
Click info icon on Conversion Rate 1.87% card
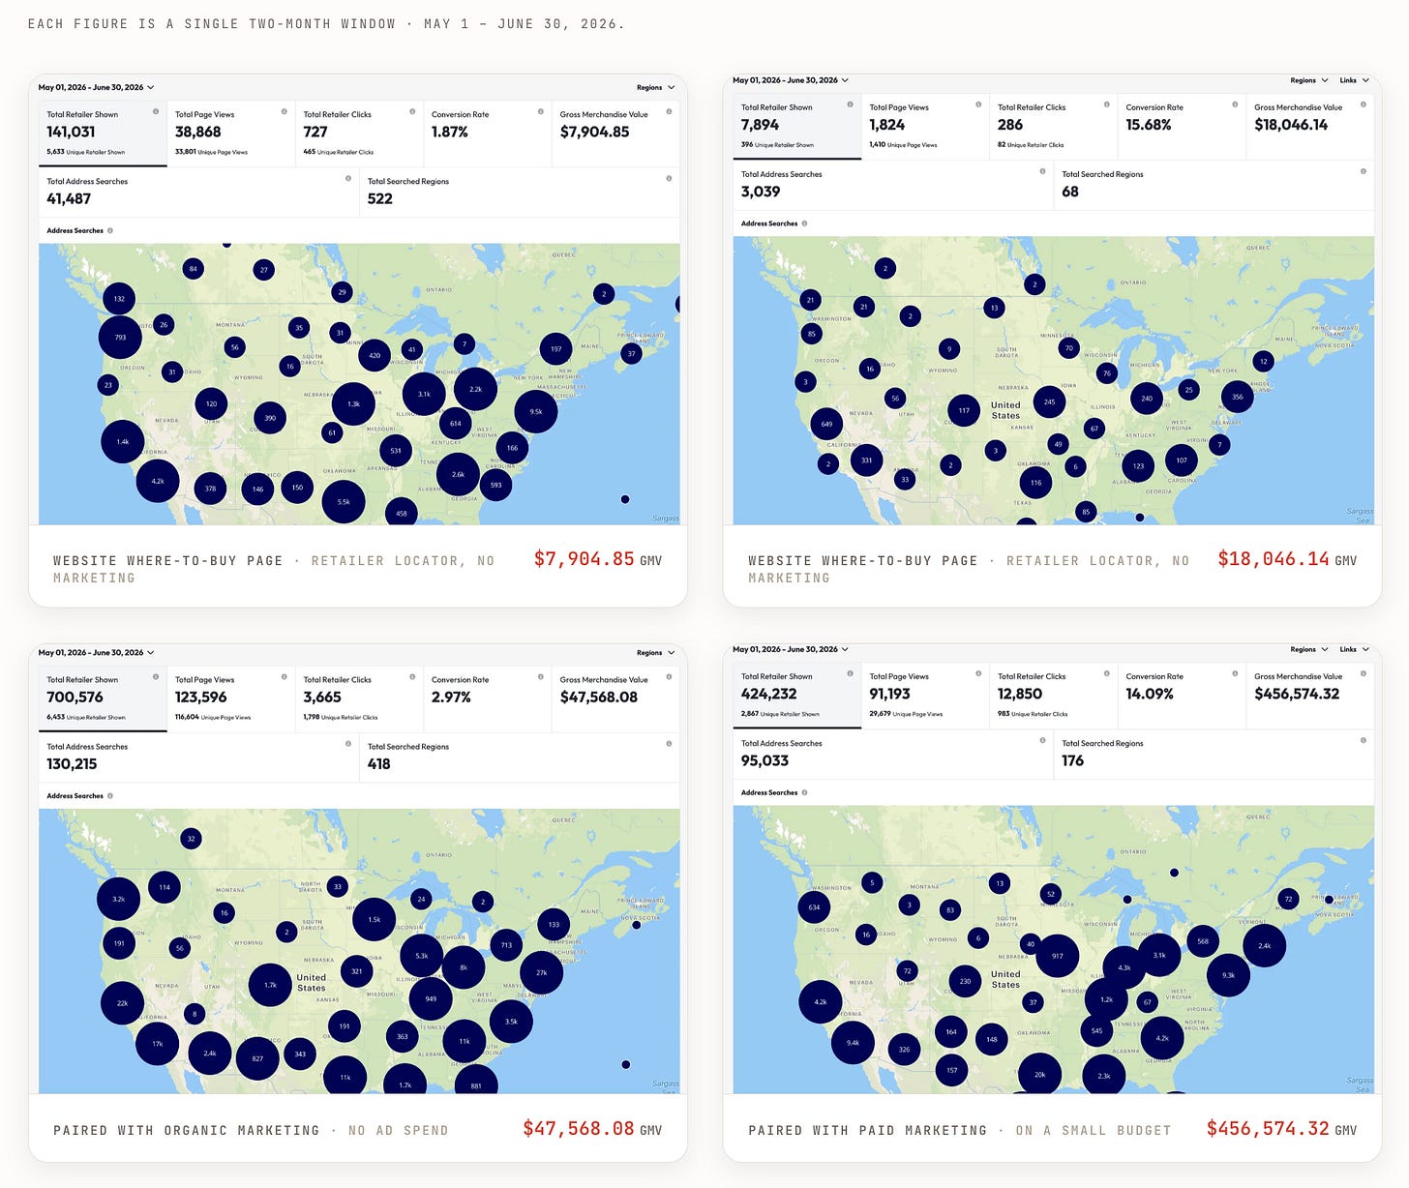[x=540, y=111]
